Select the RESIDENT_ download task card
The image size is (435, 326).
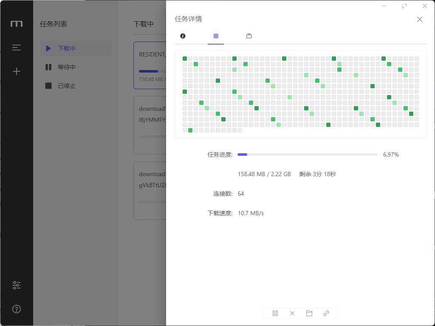[x=150, y=65]
